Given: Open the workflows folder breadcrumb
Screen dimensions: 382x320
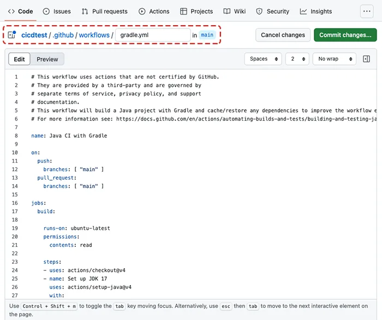Looking at the screenshot, I should [x=94, y=35].
